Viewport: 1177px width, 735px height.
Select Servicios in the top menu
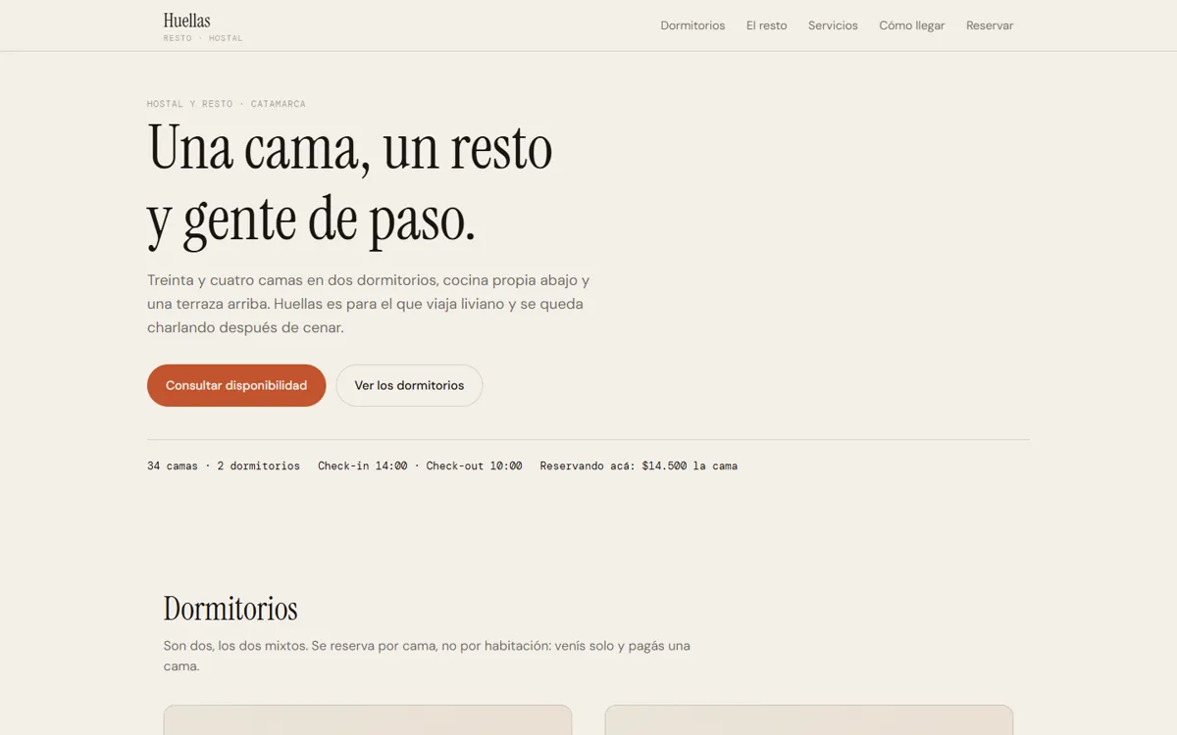[833, 25]
